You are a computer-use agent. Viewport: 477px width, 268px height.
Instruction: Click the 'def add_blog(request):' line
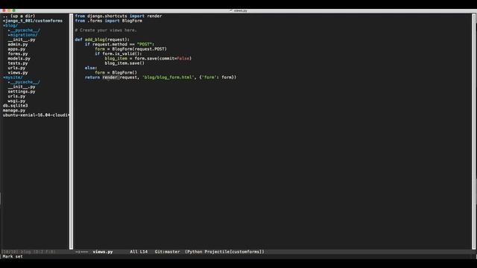click(x=102, y=39)
